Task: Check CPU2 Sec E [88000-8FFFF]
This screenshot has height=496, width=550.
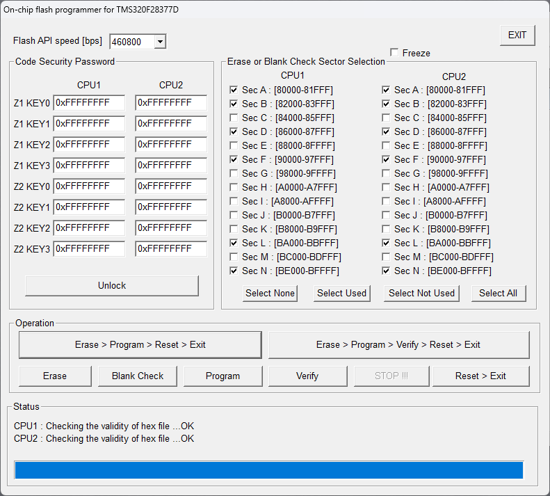Action: [386, 145]
